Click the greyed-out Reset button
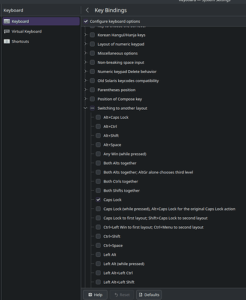This screenshot has height=300, width=246. (122, 295)
